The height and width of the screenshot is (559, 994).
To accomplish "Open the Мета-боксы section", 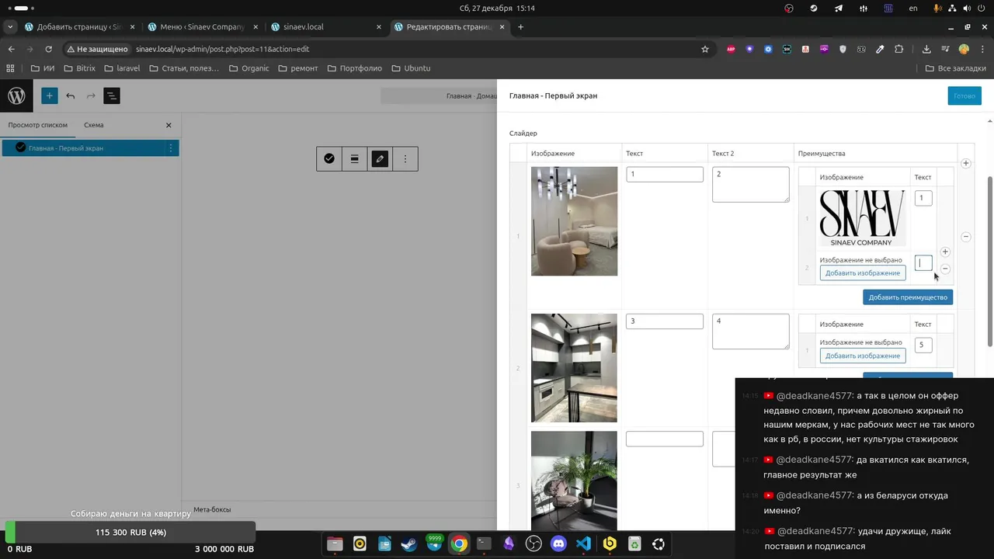I will point(212,509).
